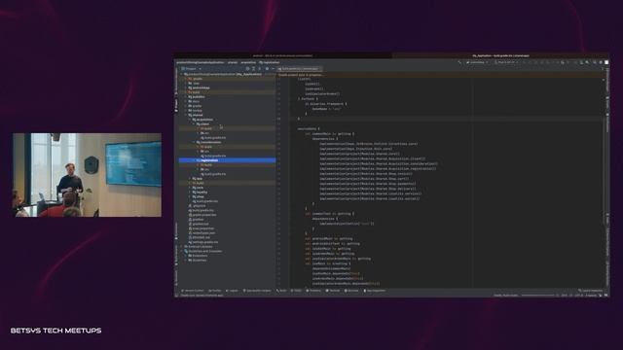Select the build.gradle.kts editor tab
623x350 pixels.
click(300, 69)
